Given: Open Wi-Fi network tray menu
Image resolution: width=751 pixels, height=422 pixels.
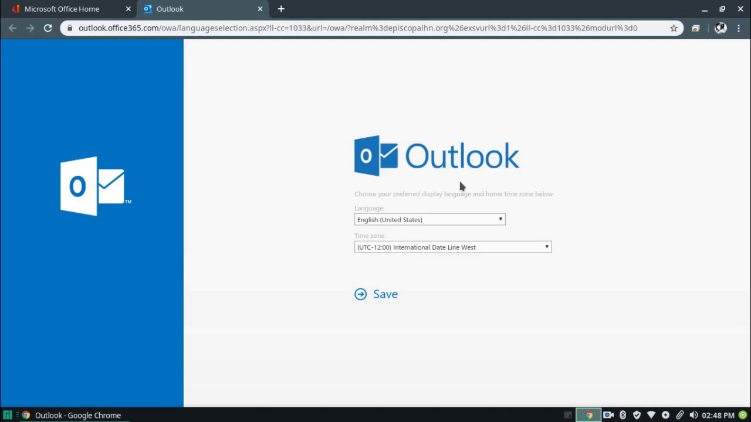Looking at the screenshot, I should pos(651,415).
